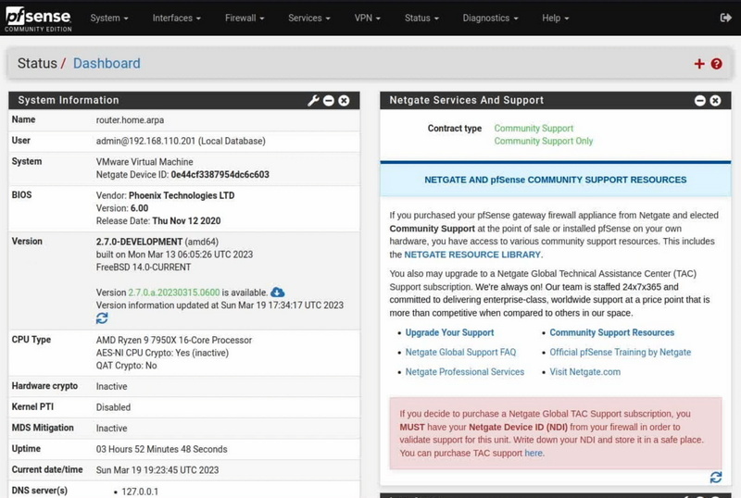Minimize the Netgate Services And Support widget
Screen dimensions: 741x498
[700, 101]
